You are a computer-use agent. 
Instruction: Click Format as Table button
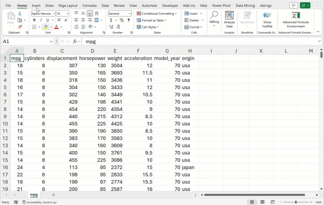152,20
